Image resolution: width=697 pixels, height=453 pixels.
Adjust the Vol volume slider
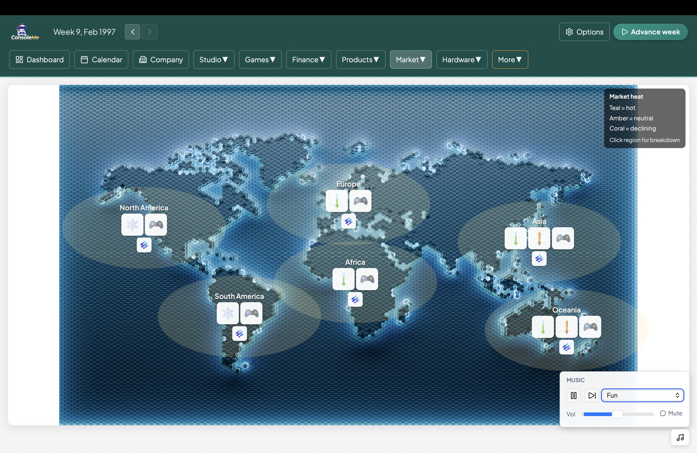point(617,414)
